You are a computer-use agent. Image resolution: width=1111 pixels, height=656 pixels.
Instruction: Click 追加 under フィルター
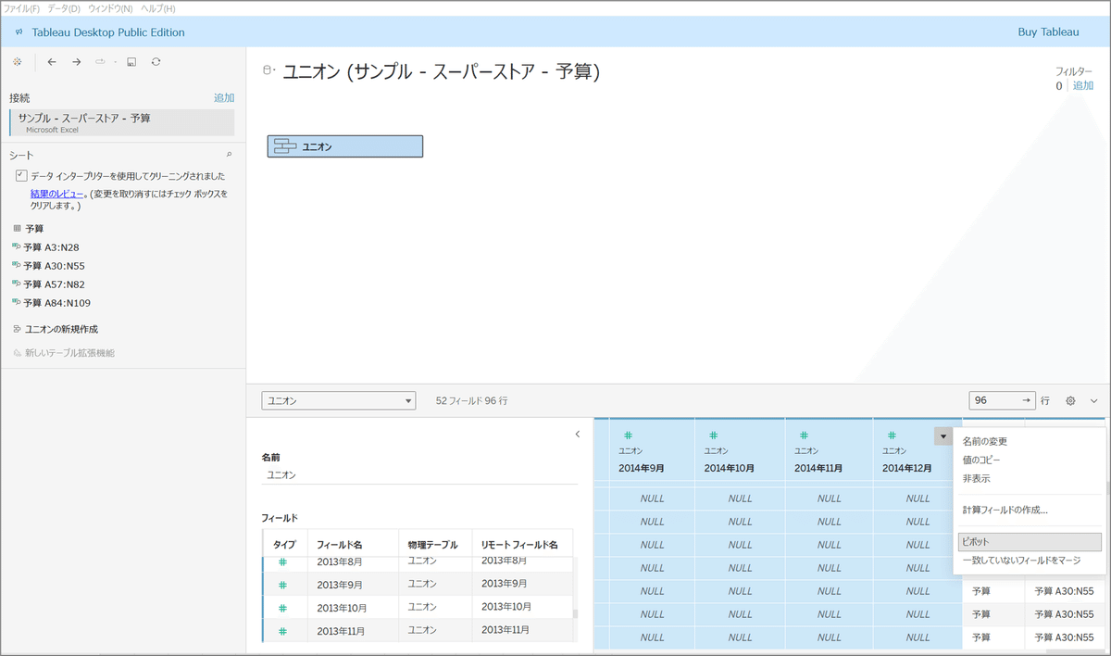click(1083, 85)
